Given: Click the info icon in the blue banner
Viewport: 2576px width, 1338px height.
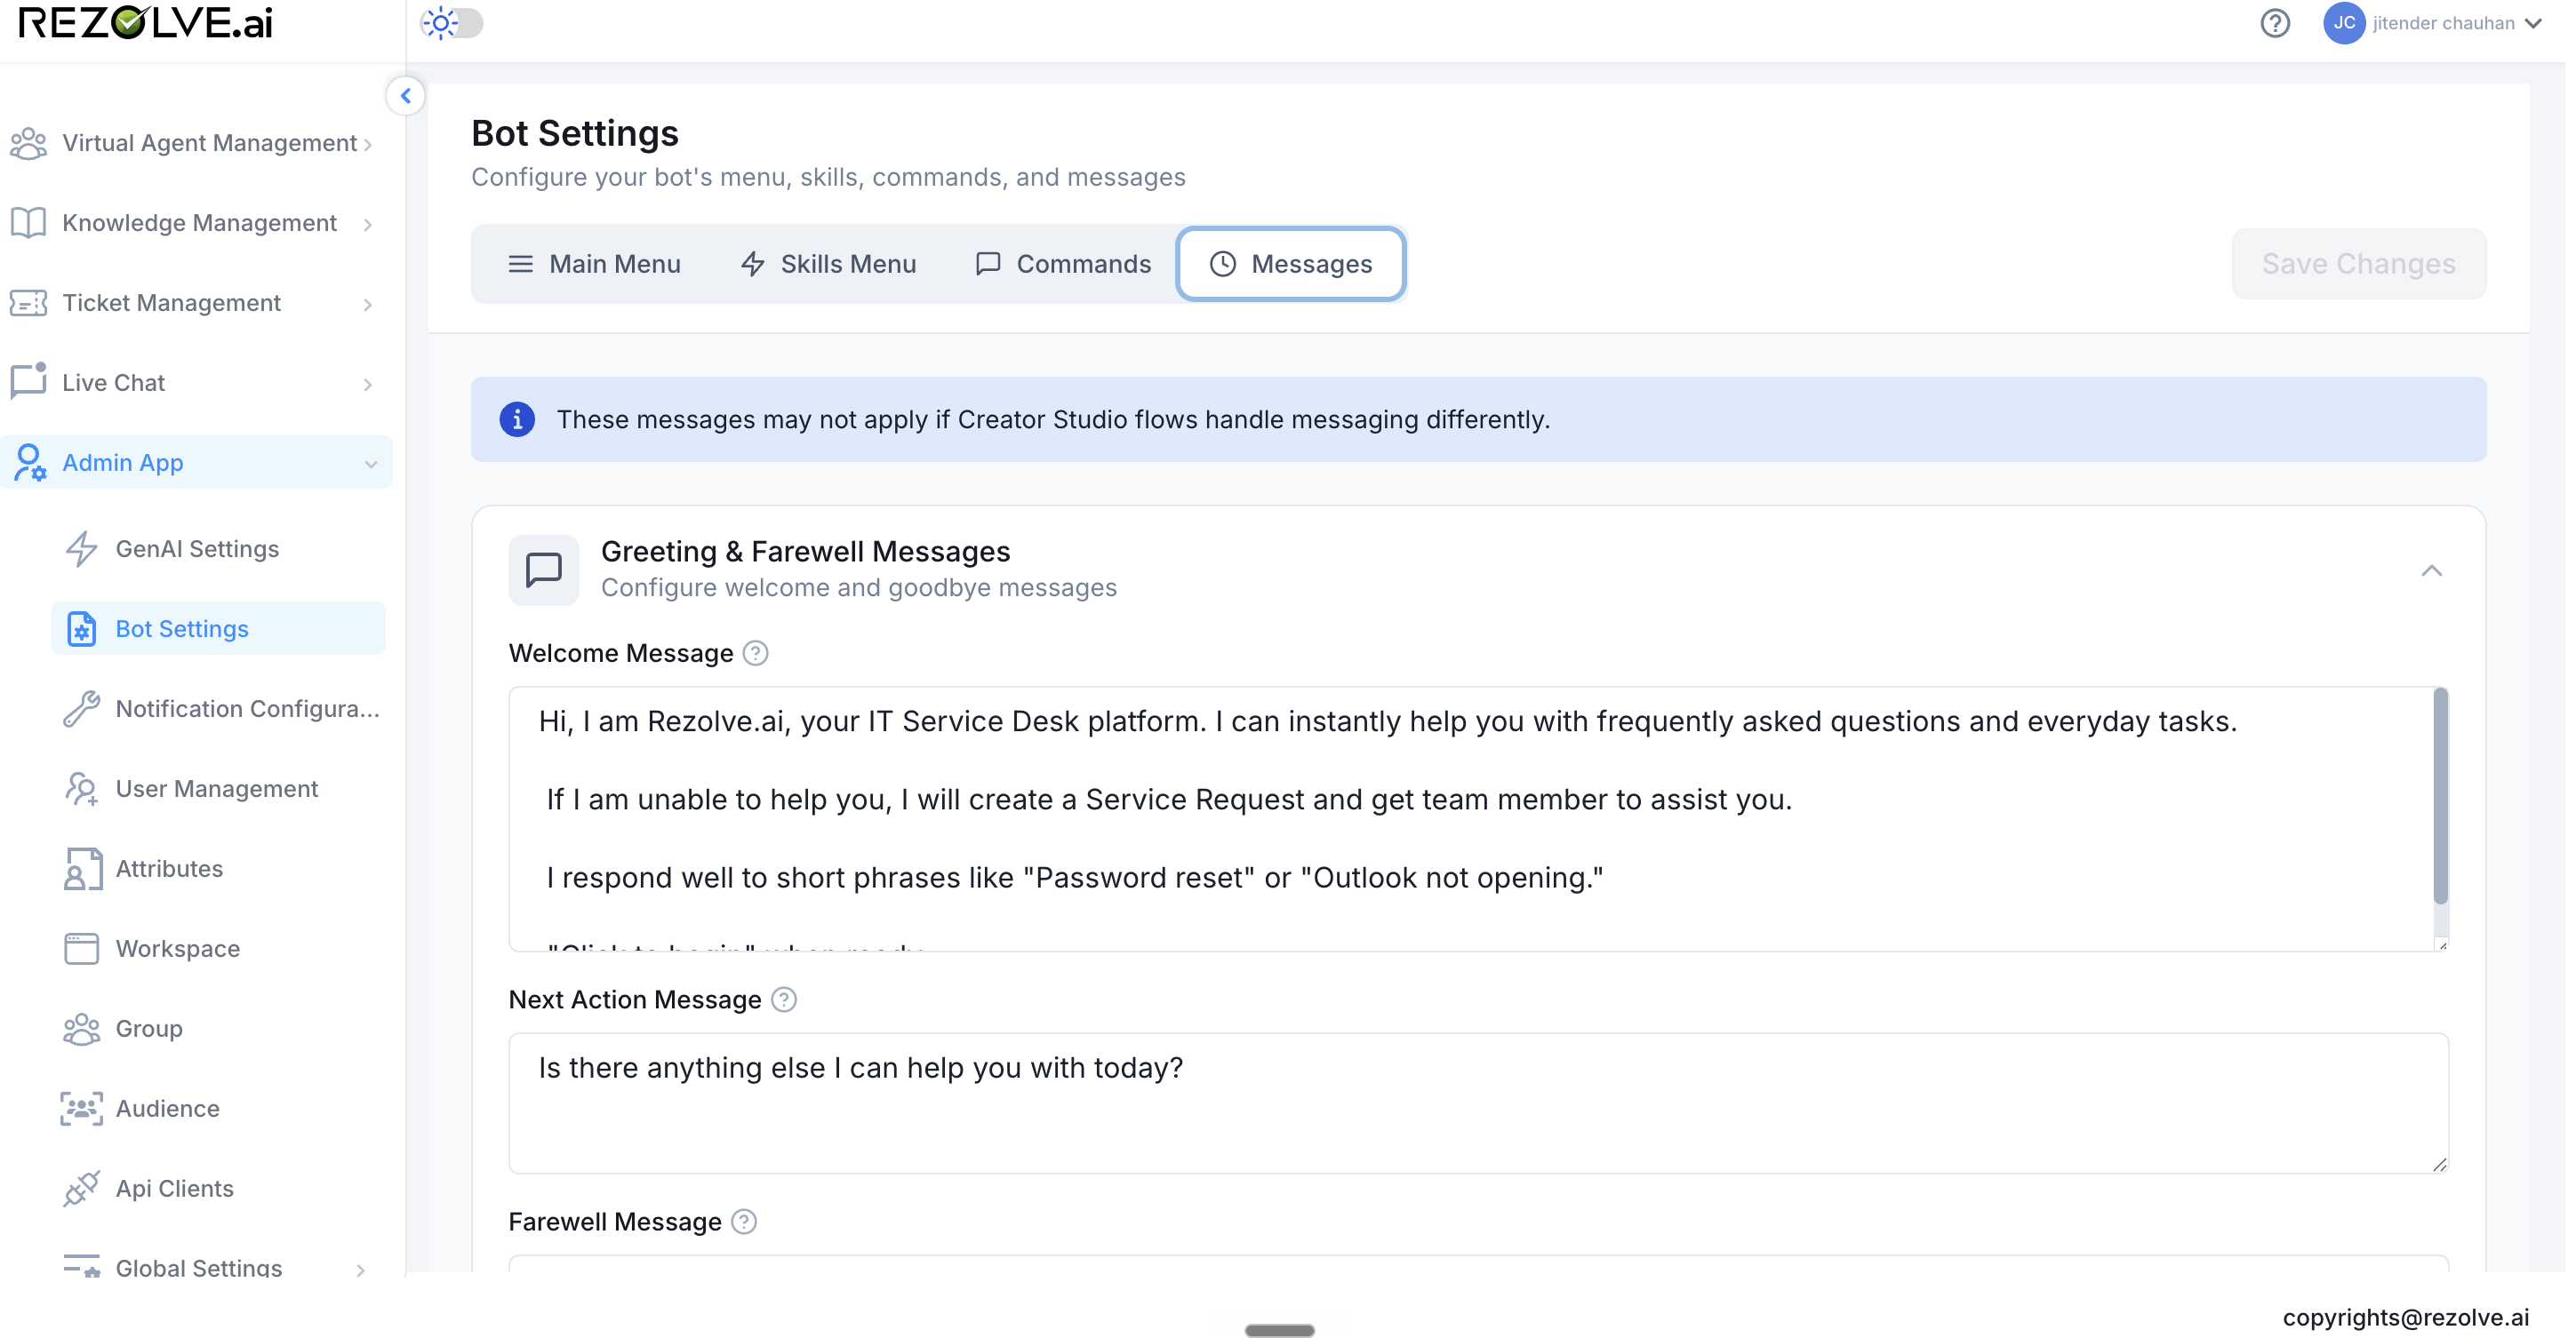Looking at the screenshot, I should pyautogui.click(x=517, y=419).
